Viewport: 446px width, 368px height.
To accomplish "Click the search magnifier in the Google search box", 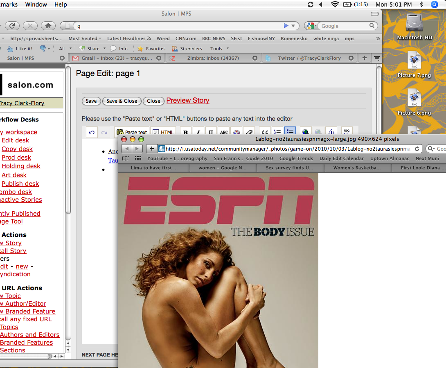I will pyautogui.click(x=372, y=26).
